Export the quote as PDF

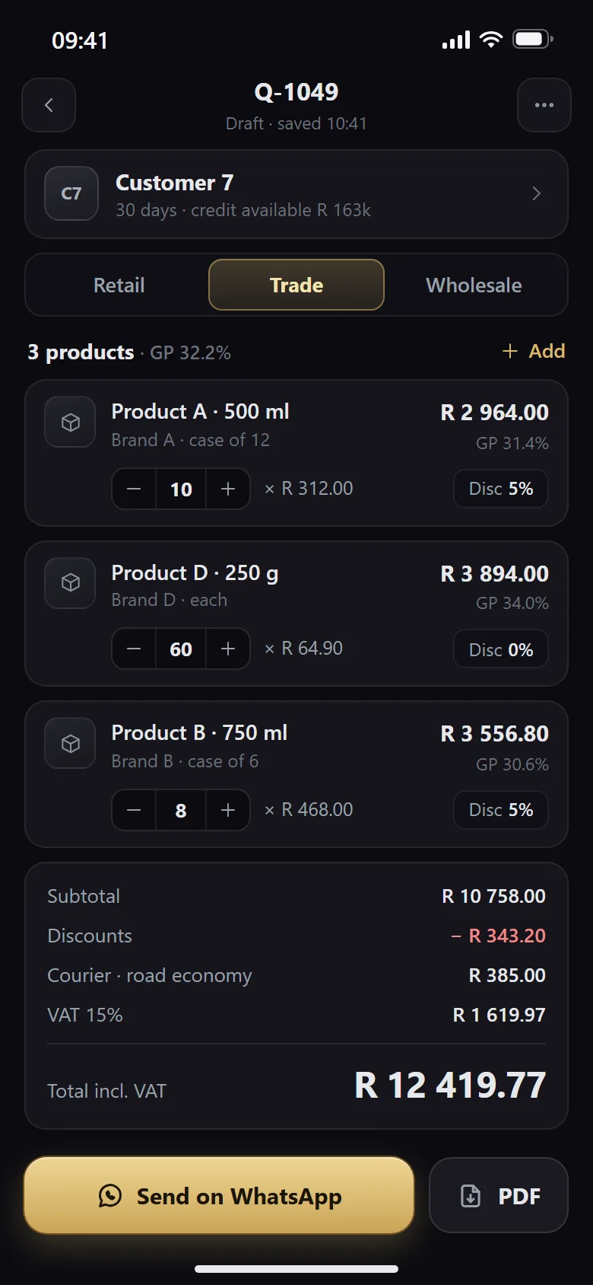click(499, 1195)
